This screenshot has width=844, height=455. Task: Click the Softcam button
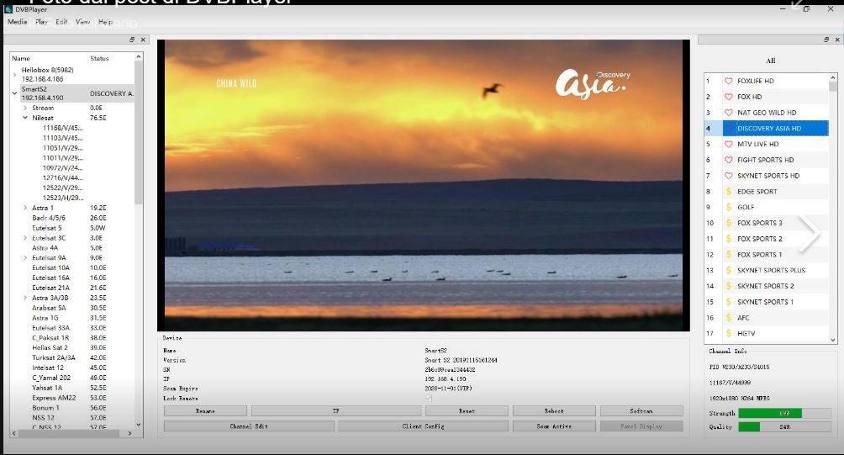pos(641,411)
